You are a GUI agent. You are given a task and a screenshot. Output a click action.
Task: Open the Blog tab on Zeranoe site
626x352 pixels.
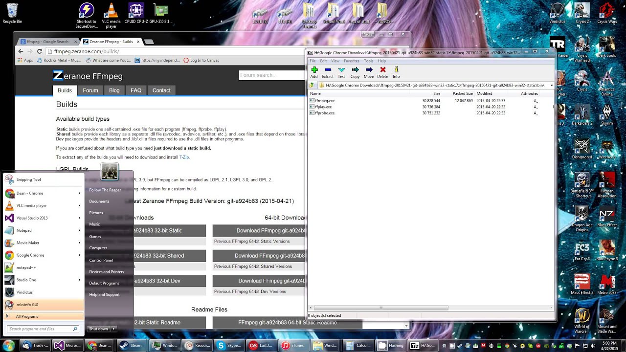tap(114, 90)
